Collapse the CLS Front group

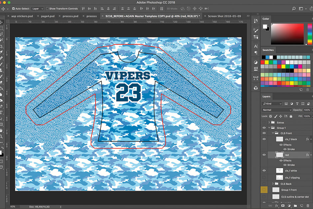point(273,133)
